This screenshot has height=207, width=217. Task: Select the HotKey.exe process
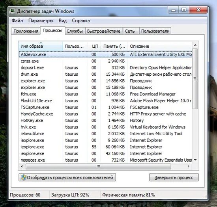coord(105,120)
